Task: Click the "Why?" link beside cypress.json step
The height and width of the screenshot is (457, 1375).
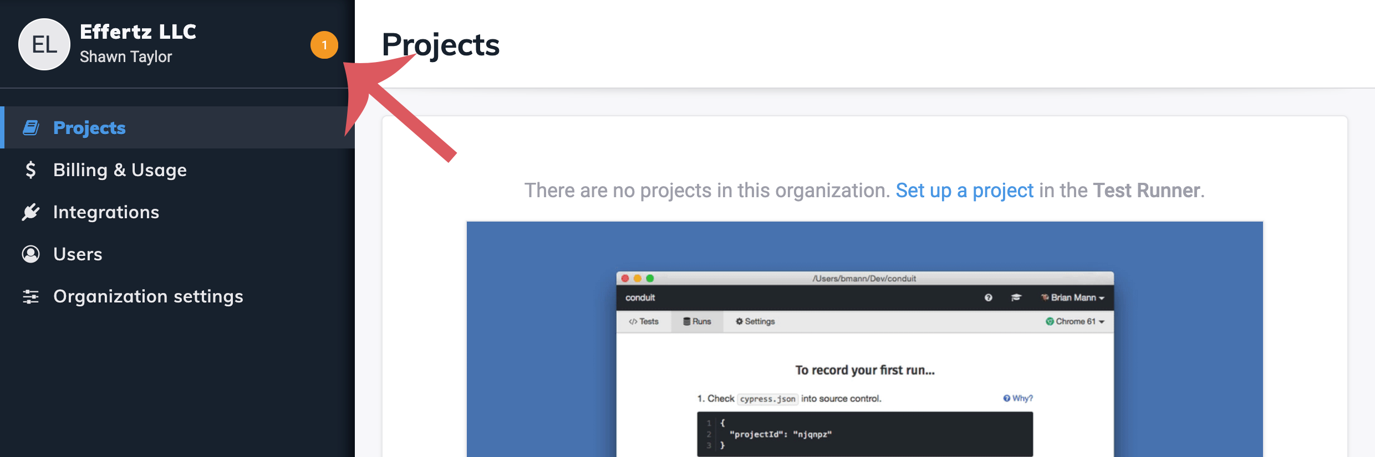Action: [x=1018, y=398]
